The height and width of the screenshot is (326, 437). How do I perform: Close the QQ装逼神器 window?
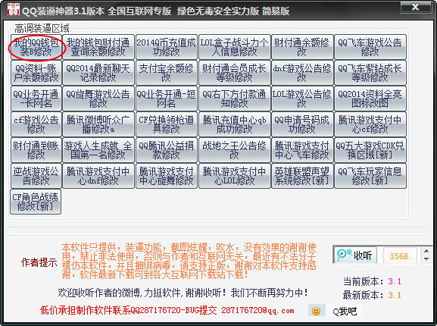tap(415, 7)
